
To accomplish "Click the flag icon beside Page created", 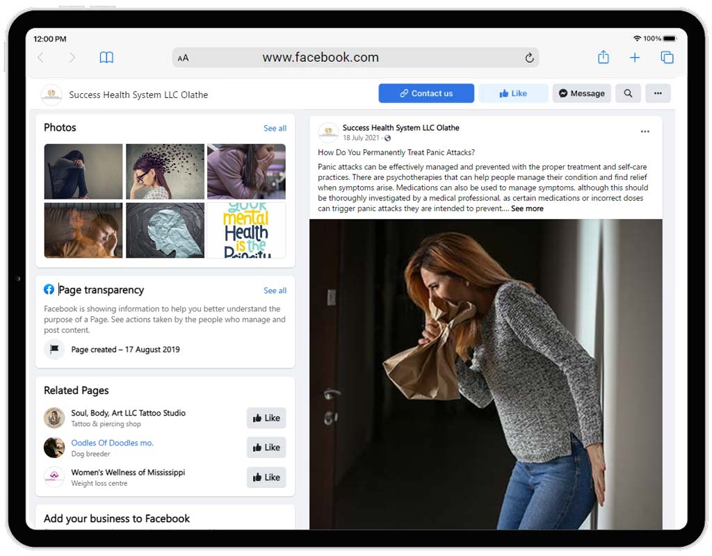I will click(54, 349).
